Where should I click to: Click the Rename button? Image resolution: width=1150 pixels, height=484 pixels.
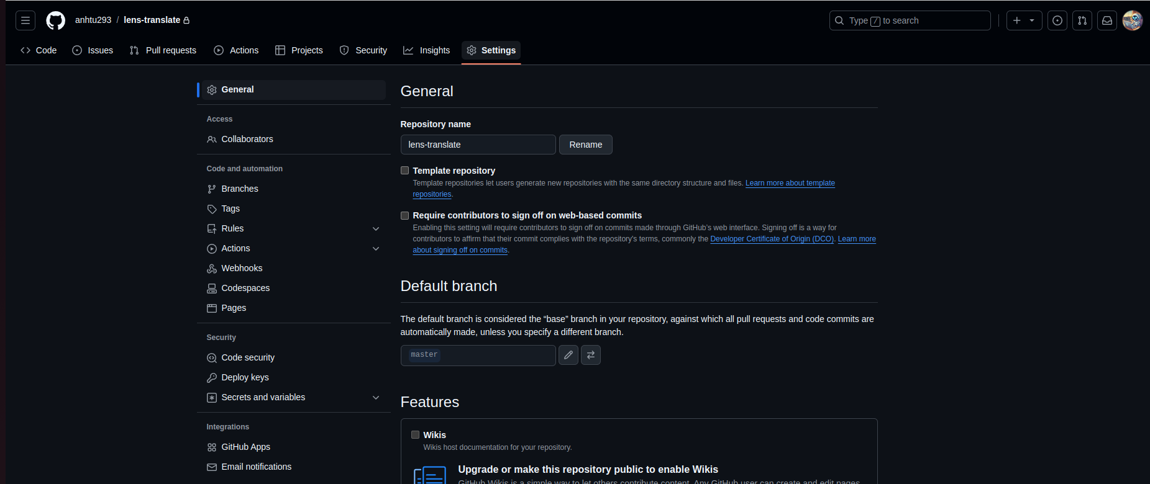586,145
